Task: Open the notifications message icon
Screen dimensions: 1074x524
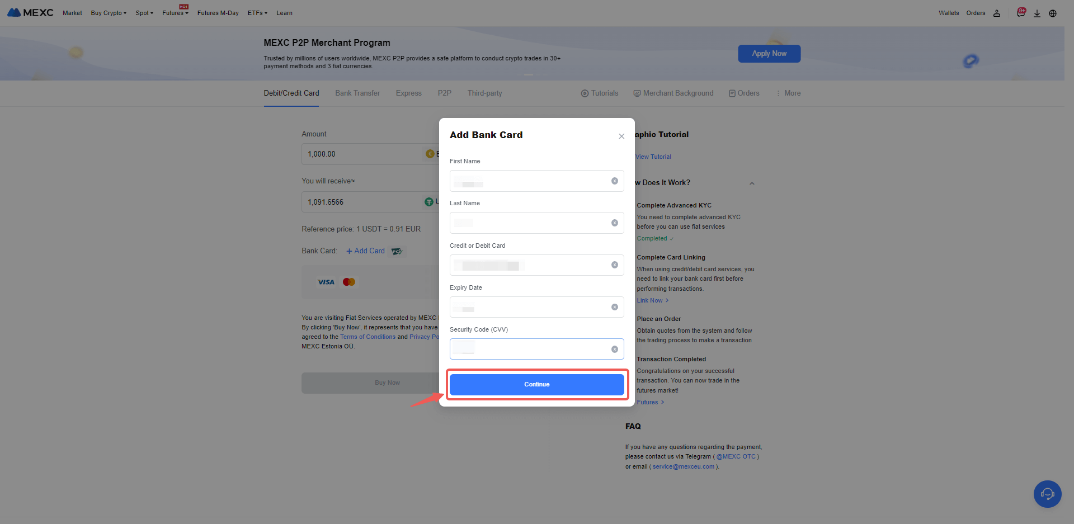Action: coord(1020,13)
